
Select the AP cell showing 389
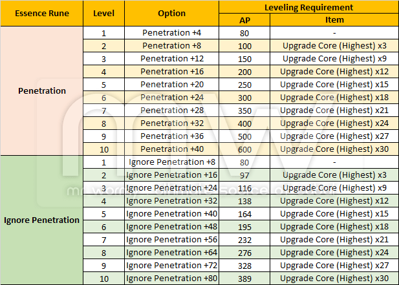click(x=244, y=278)
